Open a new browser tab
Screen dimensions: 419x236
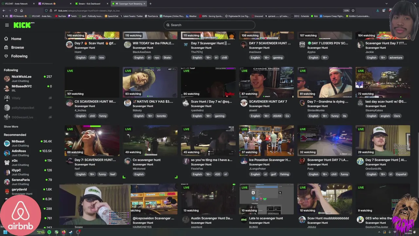tap(150, 4)
